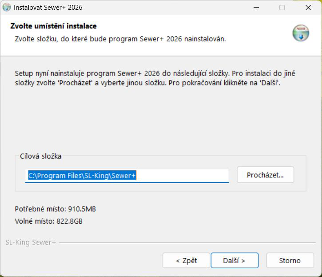Continue installation with Další button

pyautogui.click(x=235, y=261)
